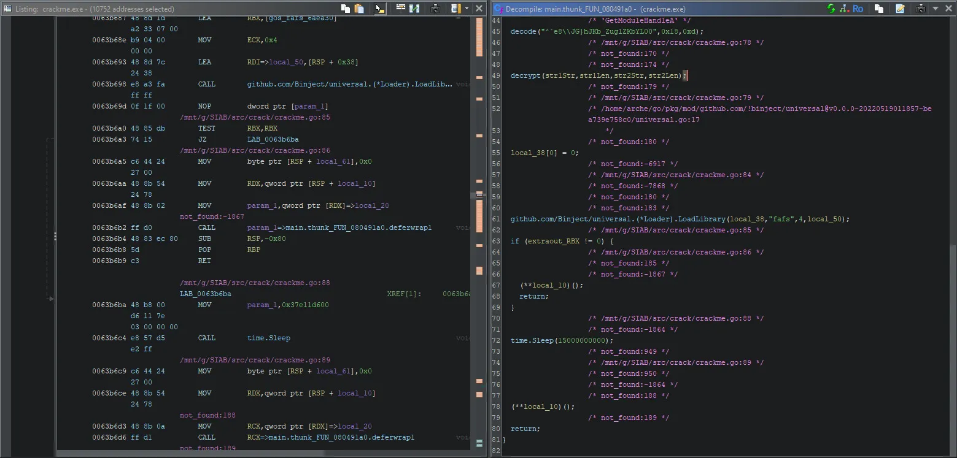This screenshot has width=957, height=458.
Task: Click the Decompile panel title icon
Action: (x=498, y=9)
